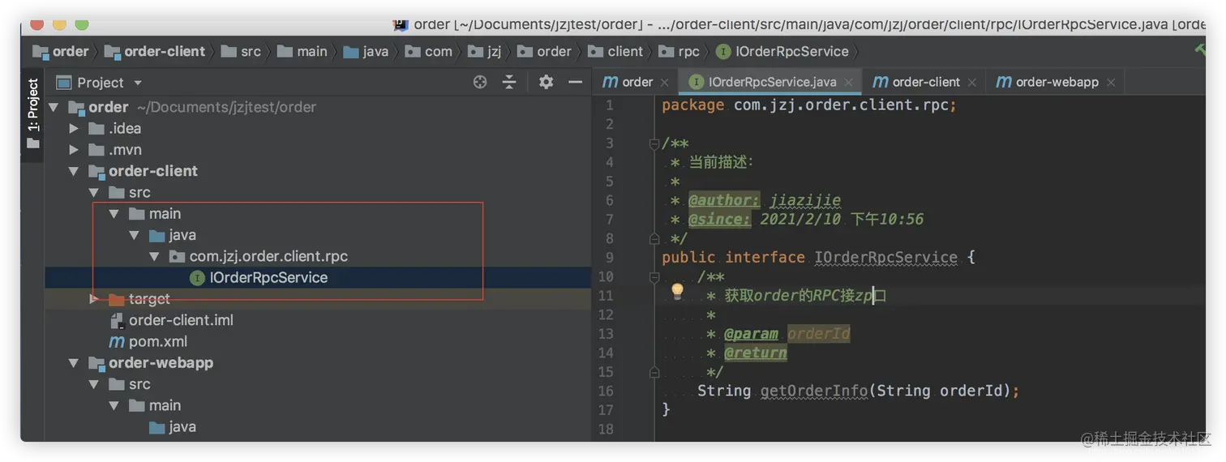The width and height of the screenshot is (1226, 462).
Task: Collapse the com.jzj.order.client.rpc package
Action: pos(155,256)
